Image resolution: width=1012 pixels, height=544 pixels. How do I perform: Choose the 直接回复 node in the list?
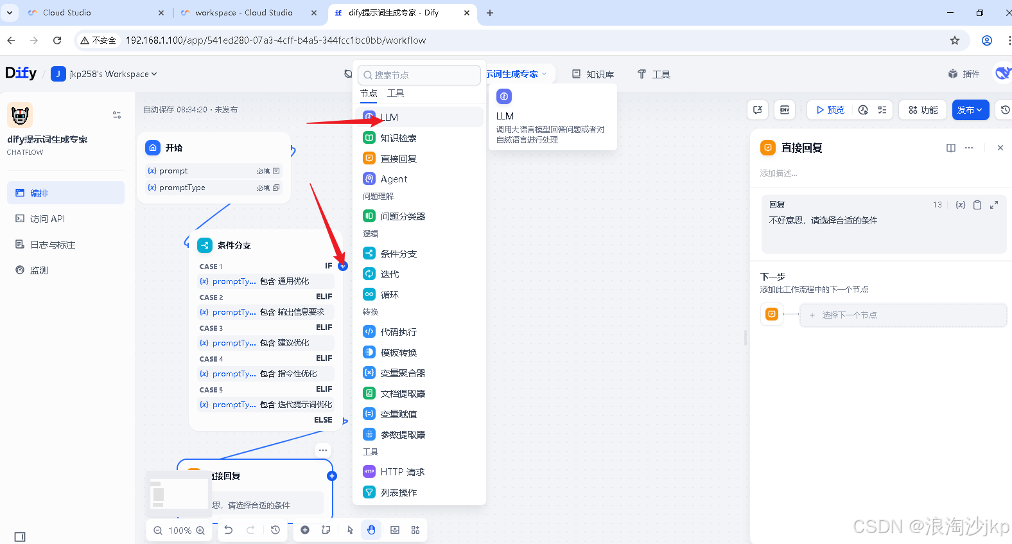pyautogui.click(x=419, y=158)
